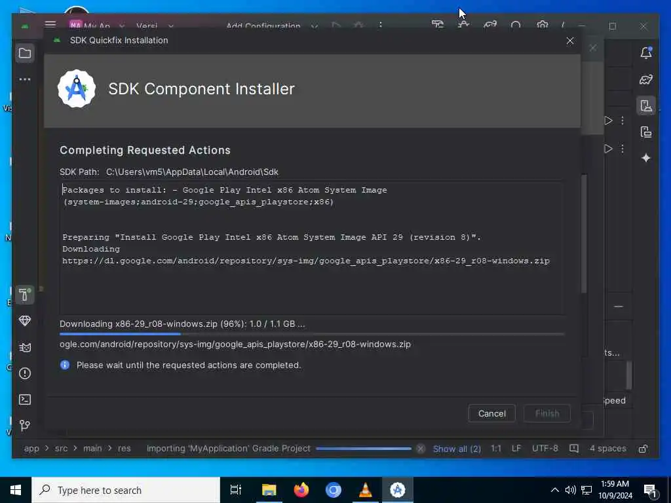Open the Terminal tool window
The width and height of the screenshot is (671, 503).
[25, 400]
